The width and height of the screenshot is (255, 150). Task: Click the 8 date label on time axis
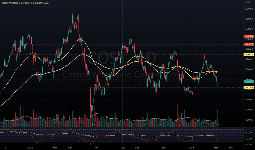pos(6,148)
